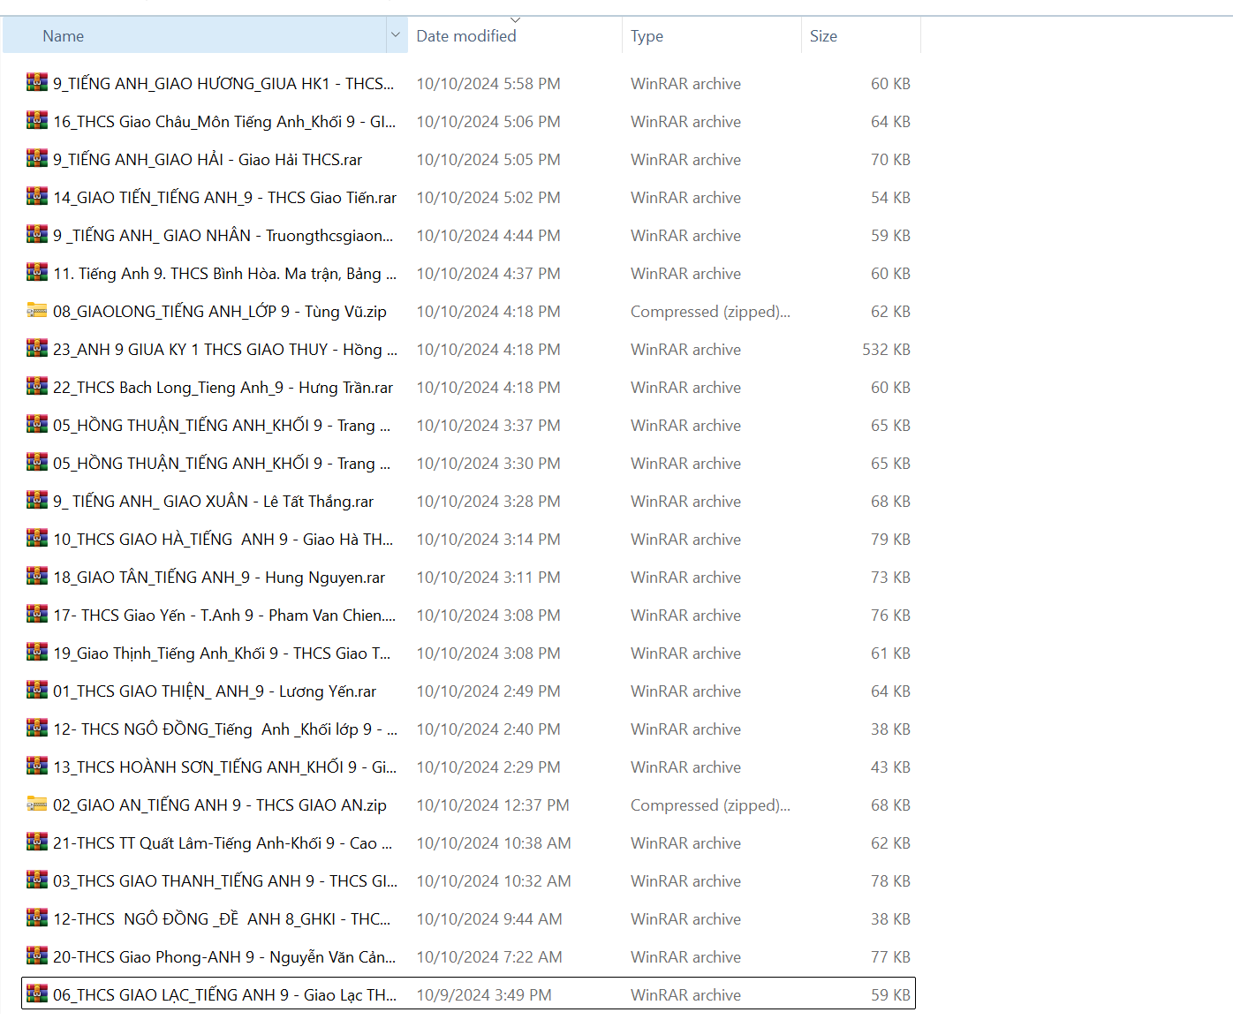The width and height of the screenshot is (1233, 1035).
Task: Click the date 10/9/2024 3:49 PM
Action: click(484, 995)
